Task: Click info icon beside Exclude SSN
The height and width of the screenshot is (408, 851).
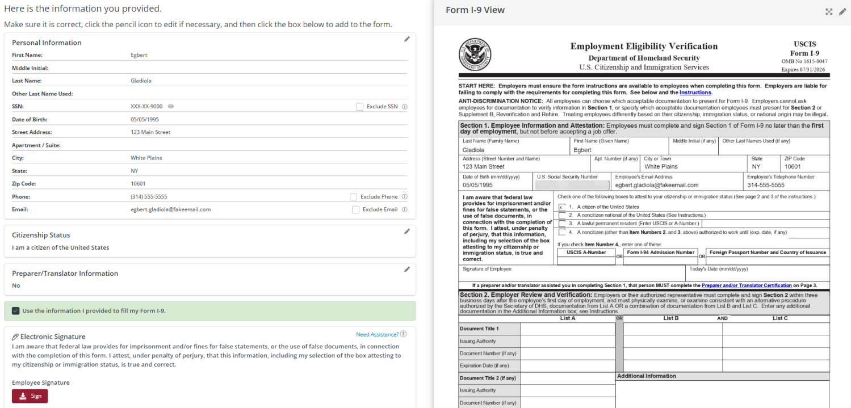Action: click(x=405, y=107)
